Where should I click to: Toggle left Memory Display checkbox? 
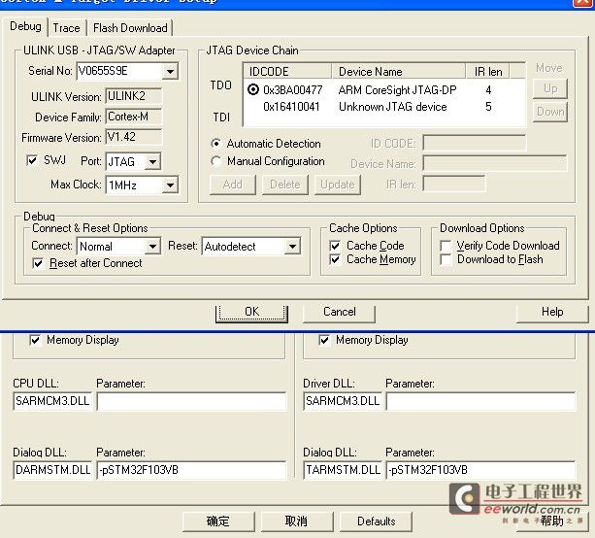(35, 340)
